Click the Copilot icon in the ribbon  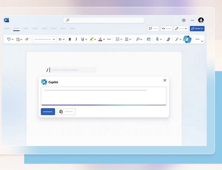(x=187, y=39)
